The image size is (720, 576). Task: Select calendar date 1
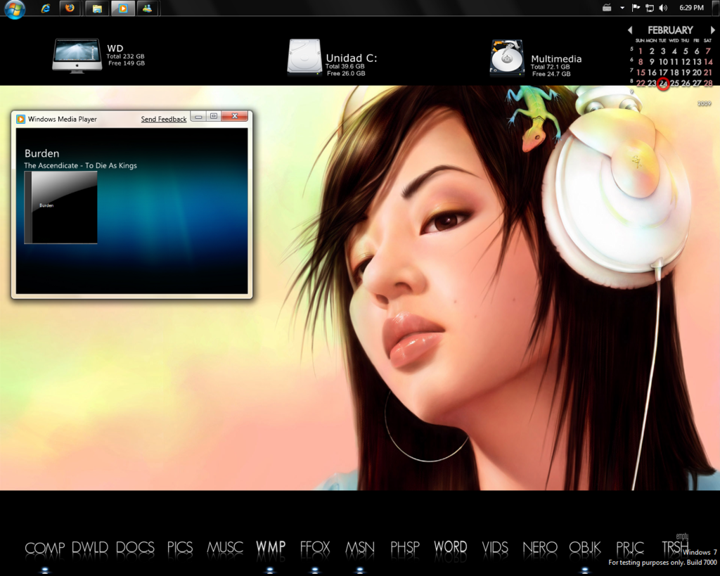pos(641,51)
